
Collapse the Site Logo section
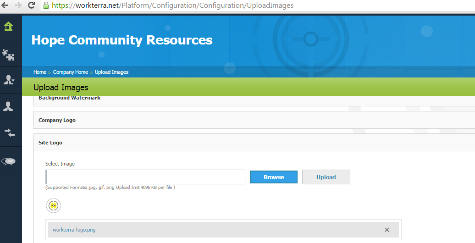[x=254, y=143]
